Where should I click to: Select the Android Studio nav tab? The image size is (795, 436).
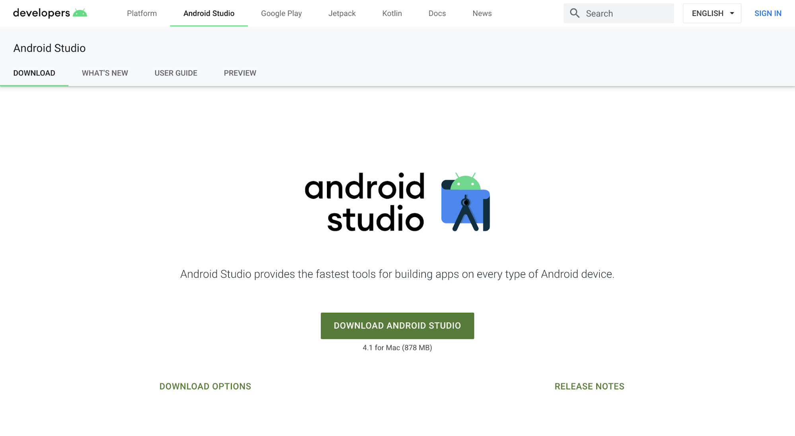[x=209, y=13]
